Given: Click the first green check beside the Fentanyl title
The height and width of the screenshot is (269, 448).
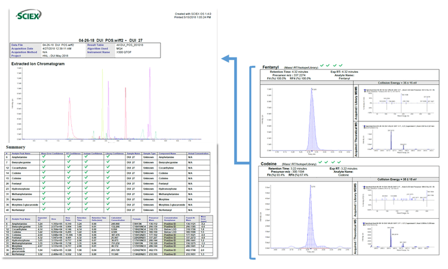Looking at the screenshot, I should point(321,64).
